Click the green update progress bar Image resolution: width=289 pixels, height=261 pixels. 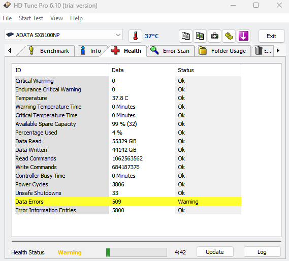137,252
